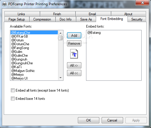
Task: Click the Apply button
Action: (136, 120)
